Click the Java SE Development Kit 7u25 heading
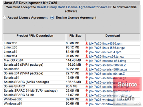 [x=31, y=3]
